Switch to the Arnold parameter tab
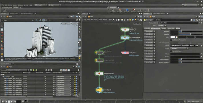This screenshot has height=103, width=203. coord(178,28)
